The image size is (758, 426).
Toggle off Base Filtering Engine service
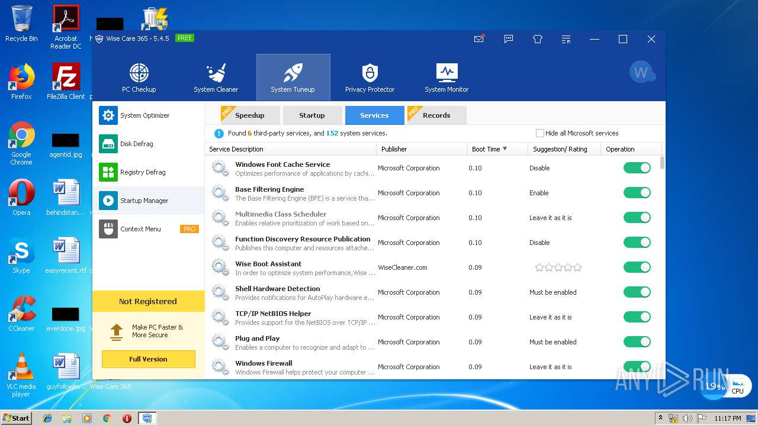coord(637,193)
